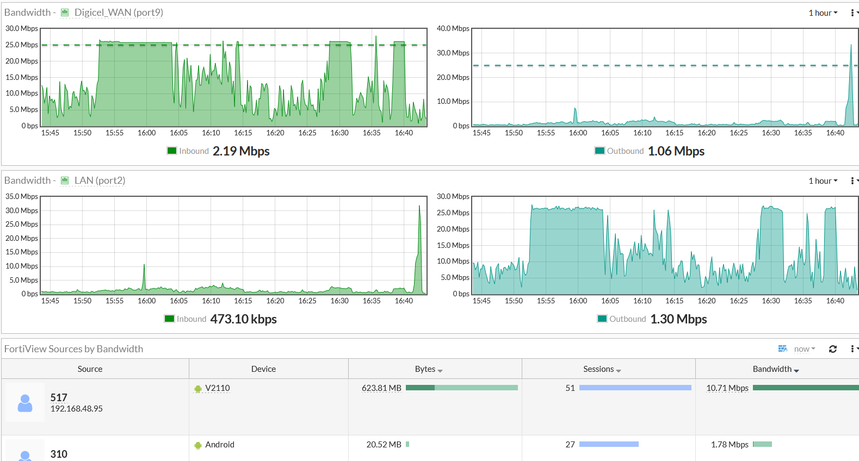
Task: Open the LAN (port2) interface link
Action: [x=100, y=180]
